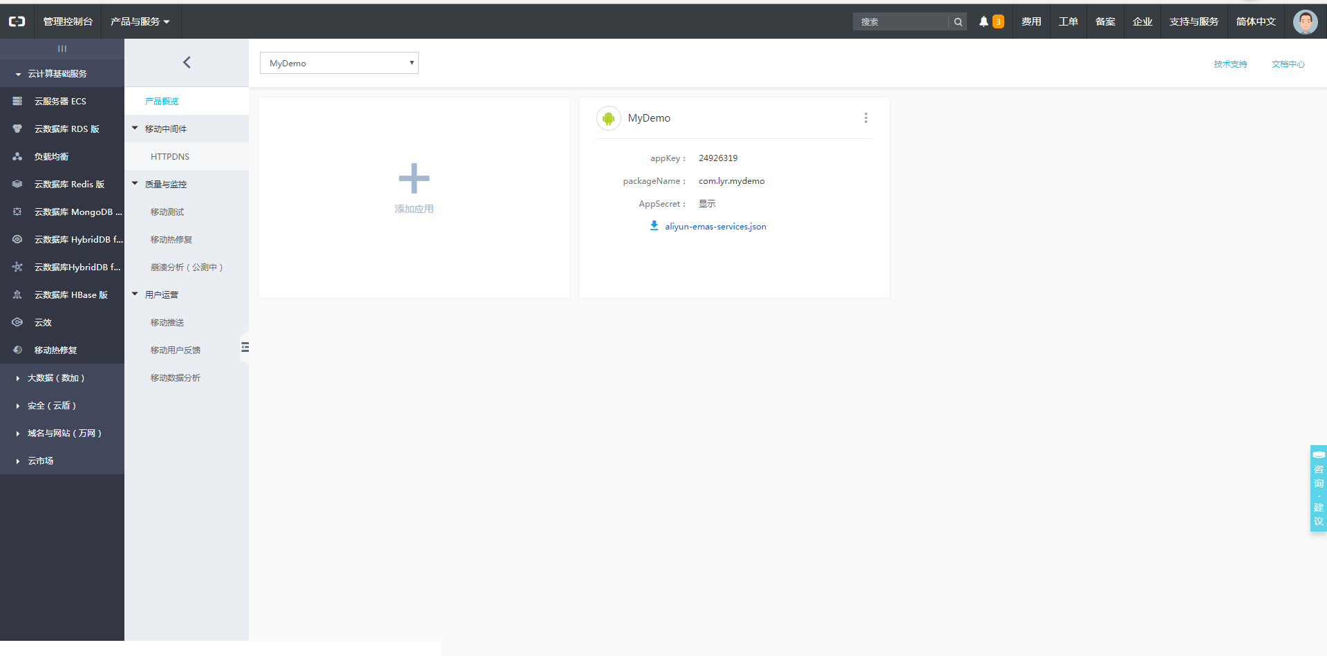Image resolution: width=1327 pixels, height=656 pixels.
Task: Expand the 域名与网站（万网） section
Action: pos(62,433)
